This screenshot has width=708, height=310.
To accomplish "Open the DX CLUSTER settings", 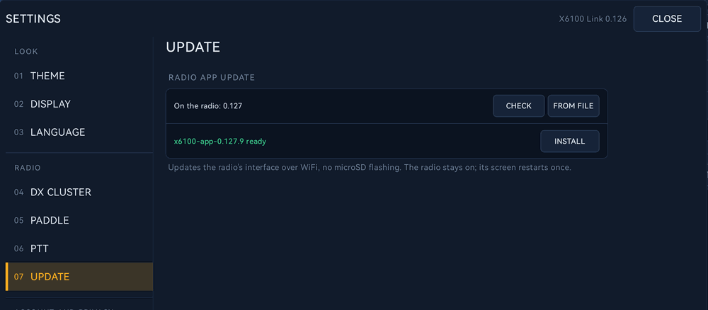I will (x=79, y=193).
